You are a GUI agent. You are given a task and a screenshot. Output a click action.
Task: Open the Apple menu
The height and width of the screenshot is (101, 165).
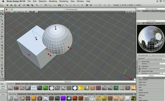(x=3, y=1)
